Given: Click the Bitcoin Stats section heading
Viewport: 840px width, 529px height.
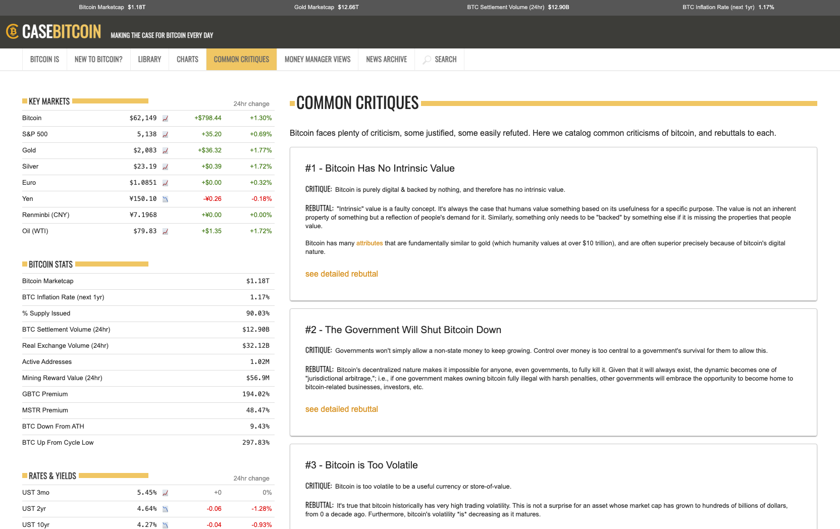Looking at the screenshot, I should 50,264.
